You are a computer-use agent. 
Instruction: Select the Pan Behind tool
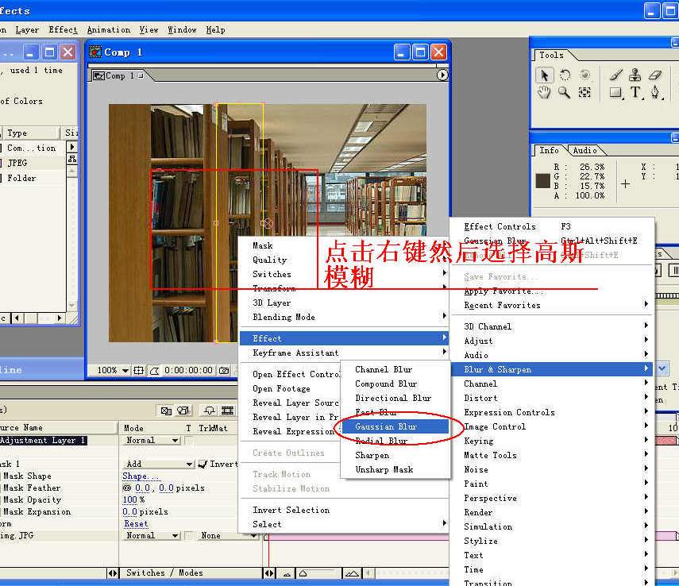584,92
